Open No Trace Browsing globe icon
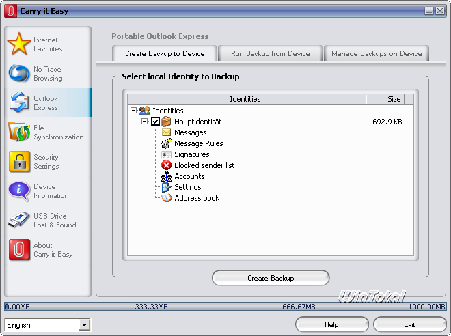451x336 pixels. point(19,73)
